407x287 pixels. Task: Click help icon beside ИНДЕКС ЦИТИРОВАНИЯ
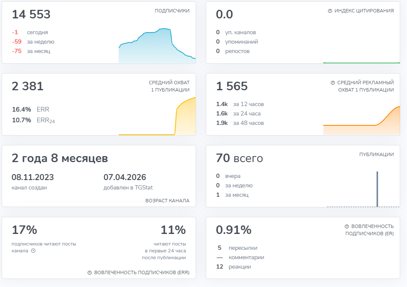[330, 11]
